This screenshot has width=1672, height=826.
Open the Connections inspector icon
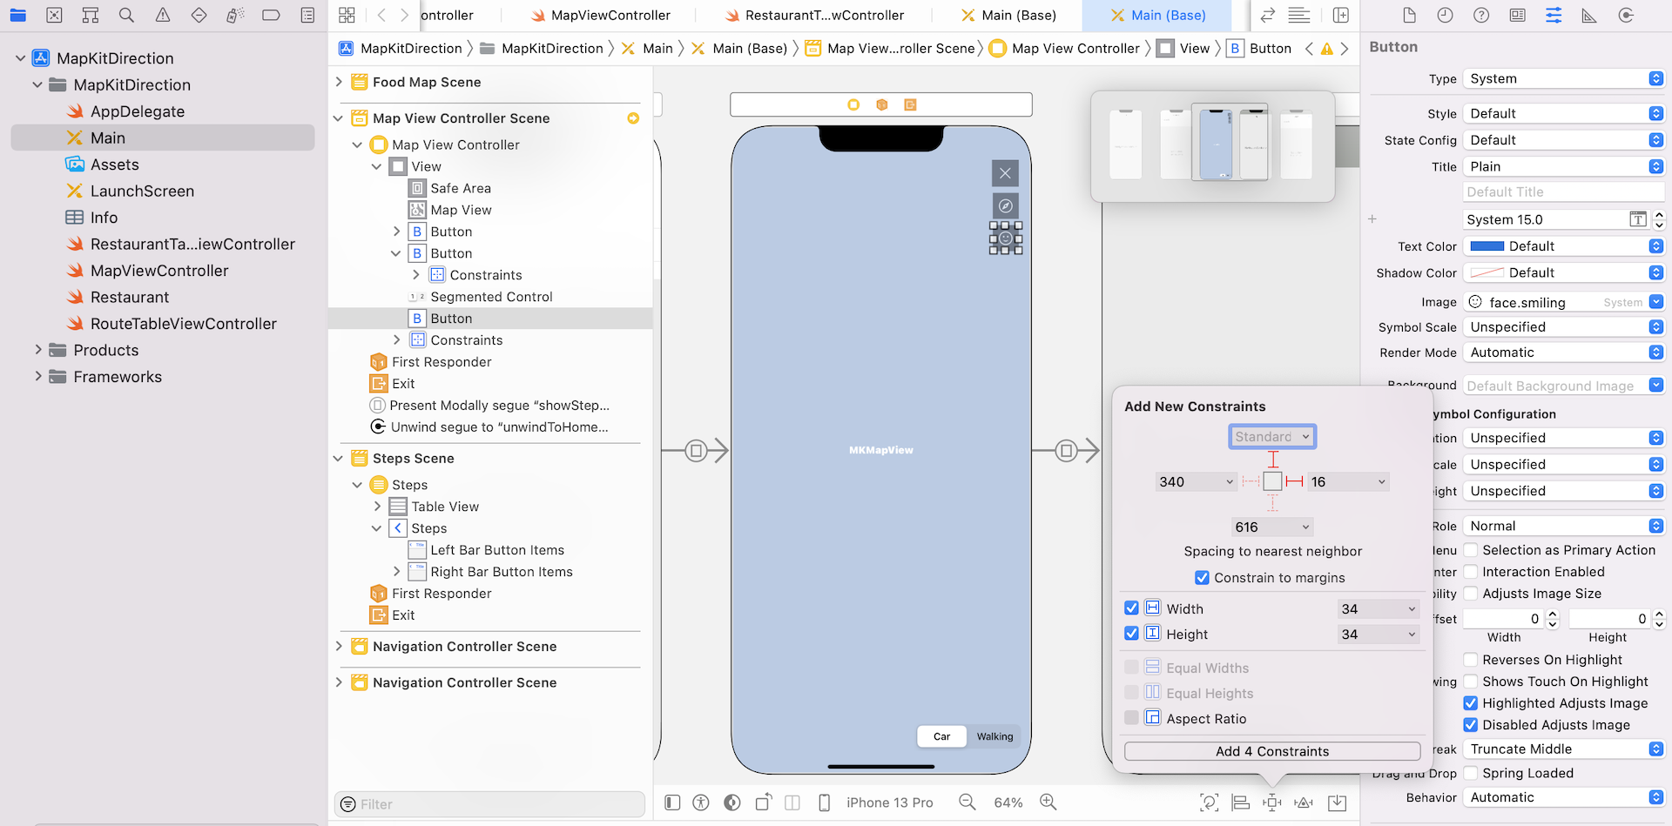coord(1625,16)
